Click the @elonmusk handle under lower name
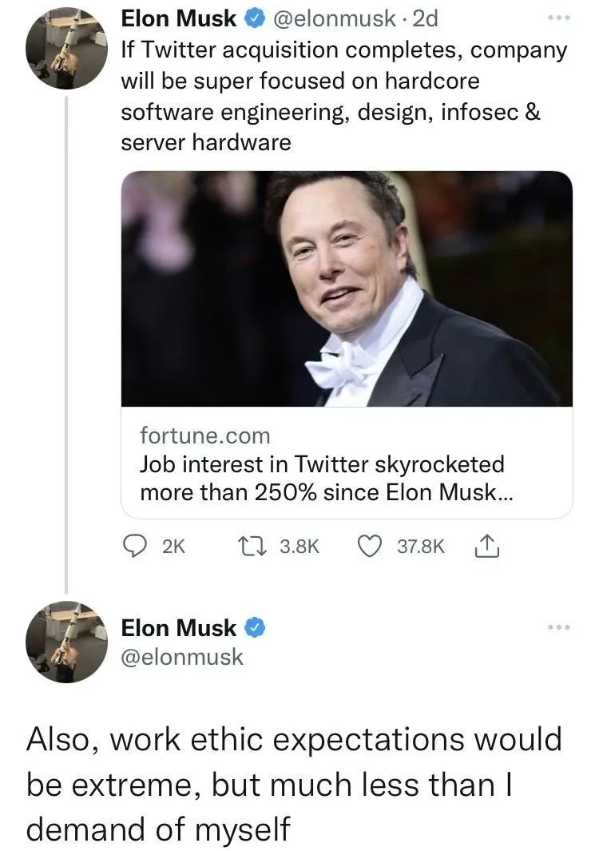The height and width of the screenshot is (851, 599). click(x=182, y=658)
